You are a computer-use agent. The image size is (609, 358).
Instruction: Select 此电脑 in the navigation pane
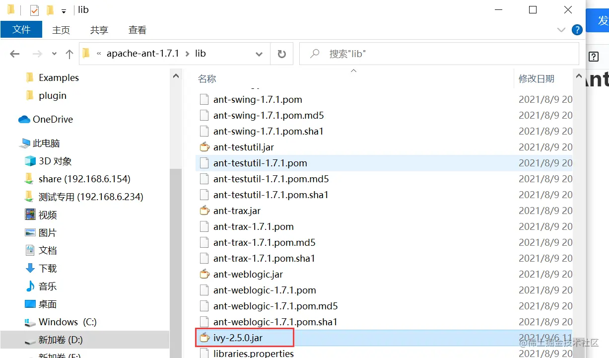point(46,143)
